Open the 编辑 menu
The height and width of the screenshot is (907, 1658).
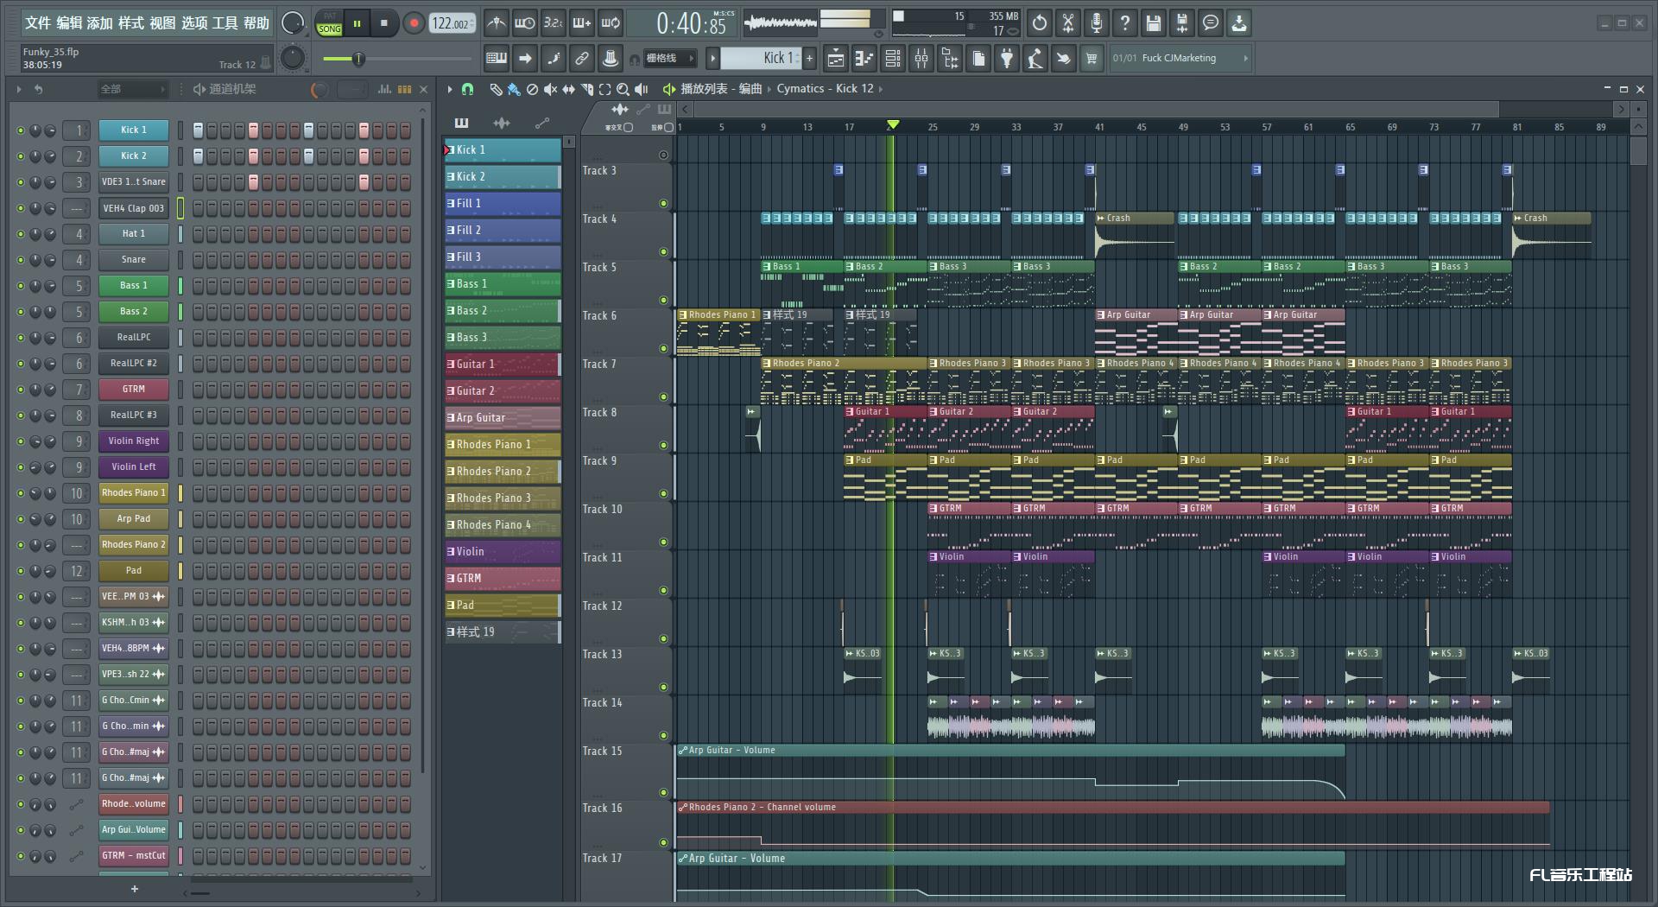coord(69,23)
